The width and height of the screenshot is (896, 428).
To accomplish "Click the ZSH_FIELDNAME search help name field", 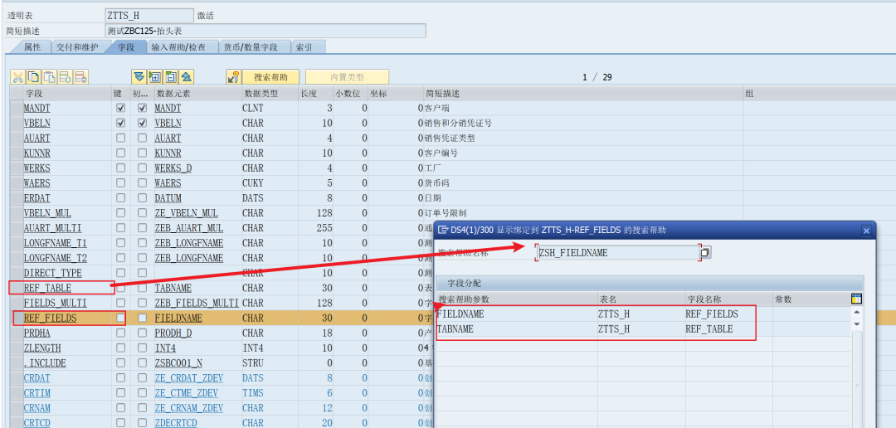I will click(618, 252).
